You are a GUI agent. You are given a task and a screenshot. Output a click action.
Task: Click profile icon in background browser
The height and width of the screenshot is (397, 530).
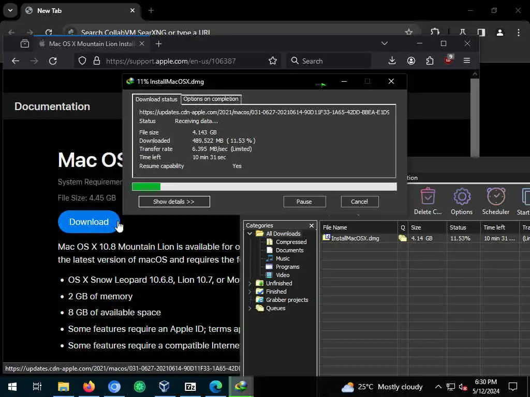(499, 33)
